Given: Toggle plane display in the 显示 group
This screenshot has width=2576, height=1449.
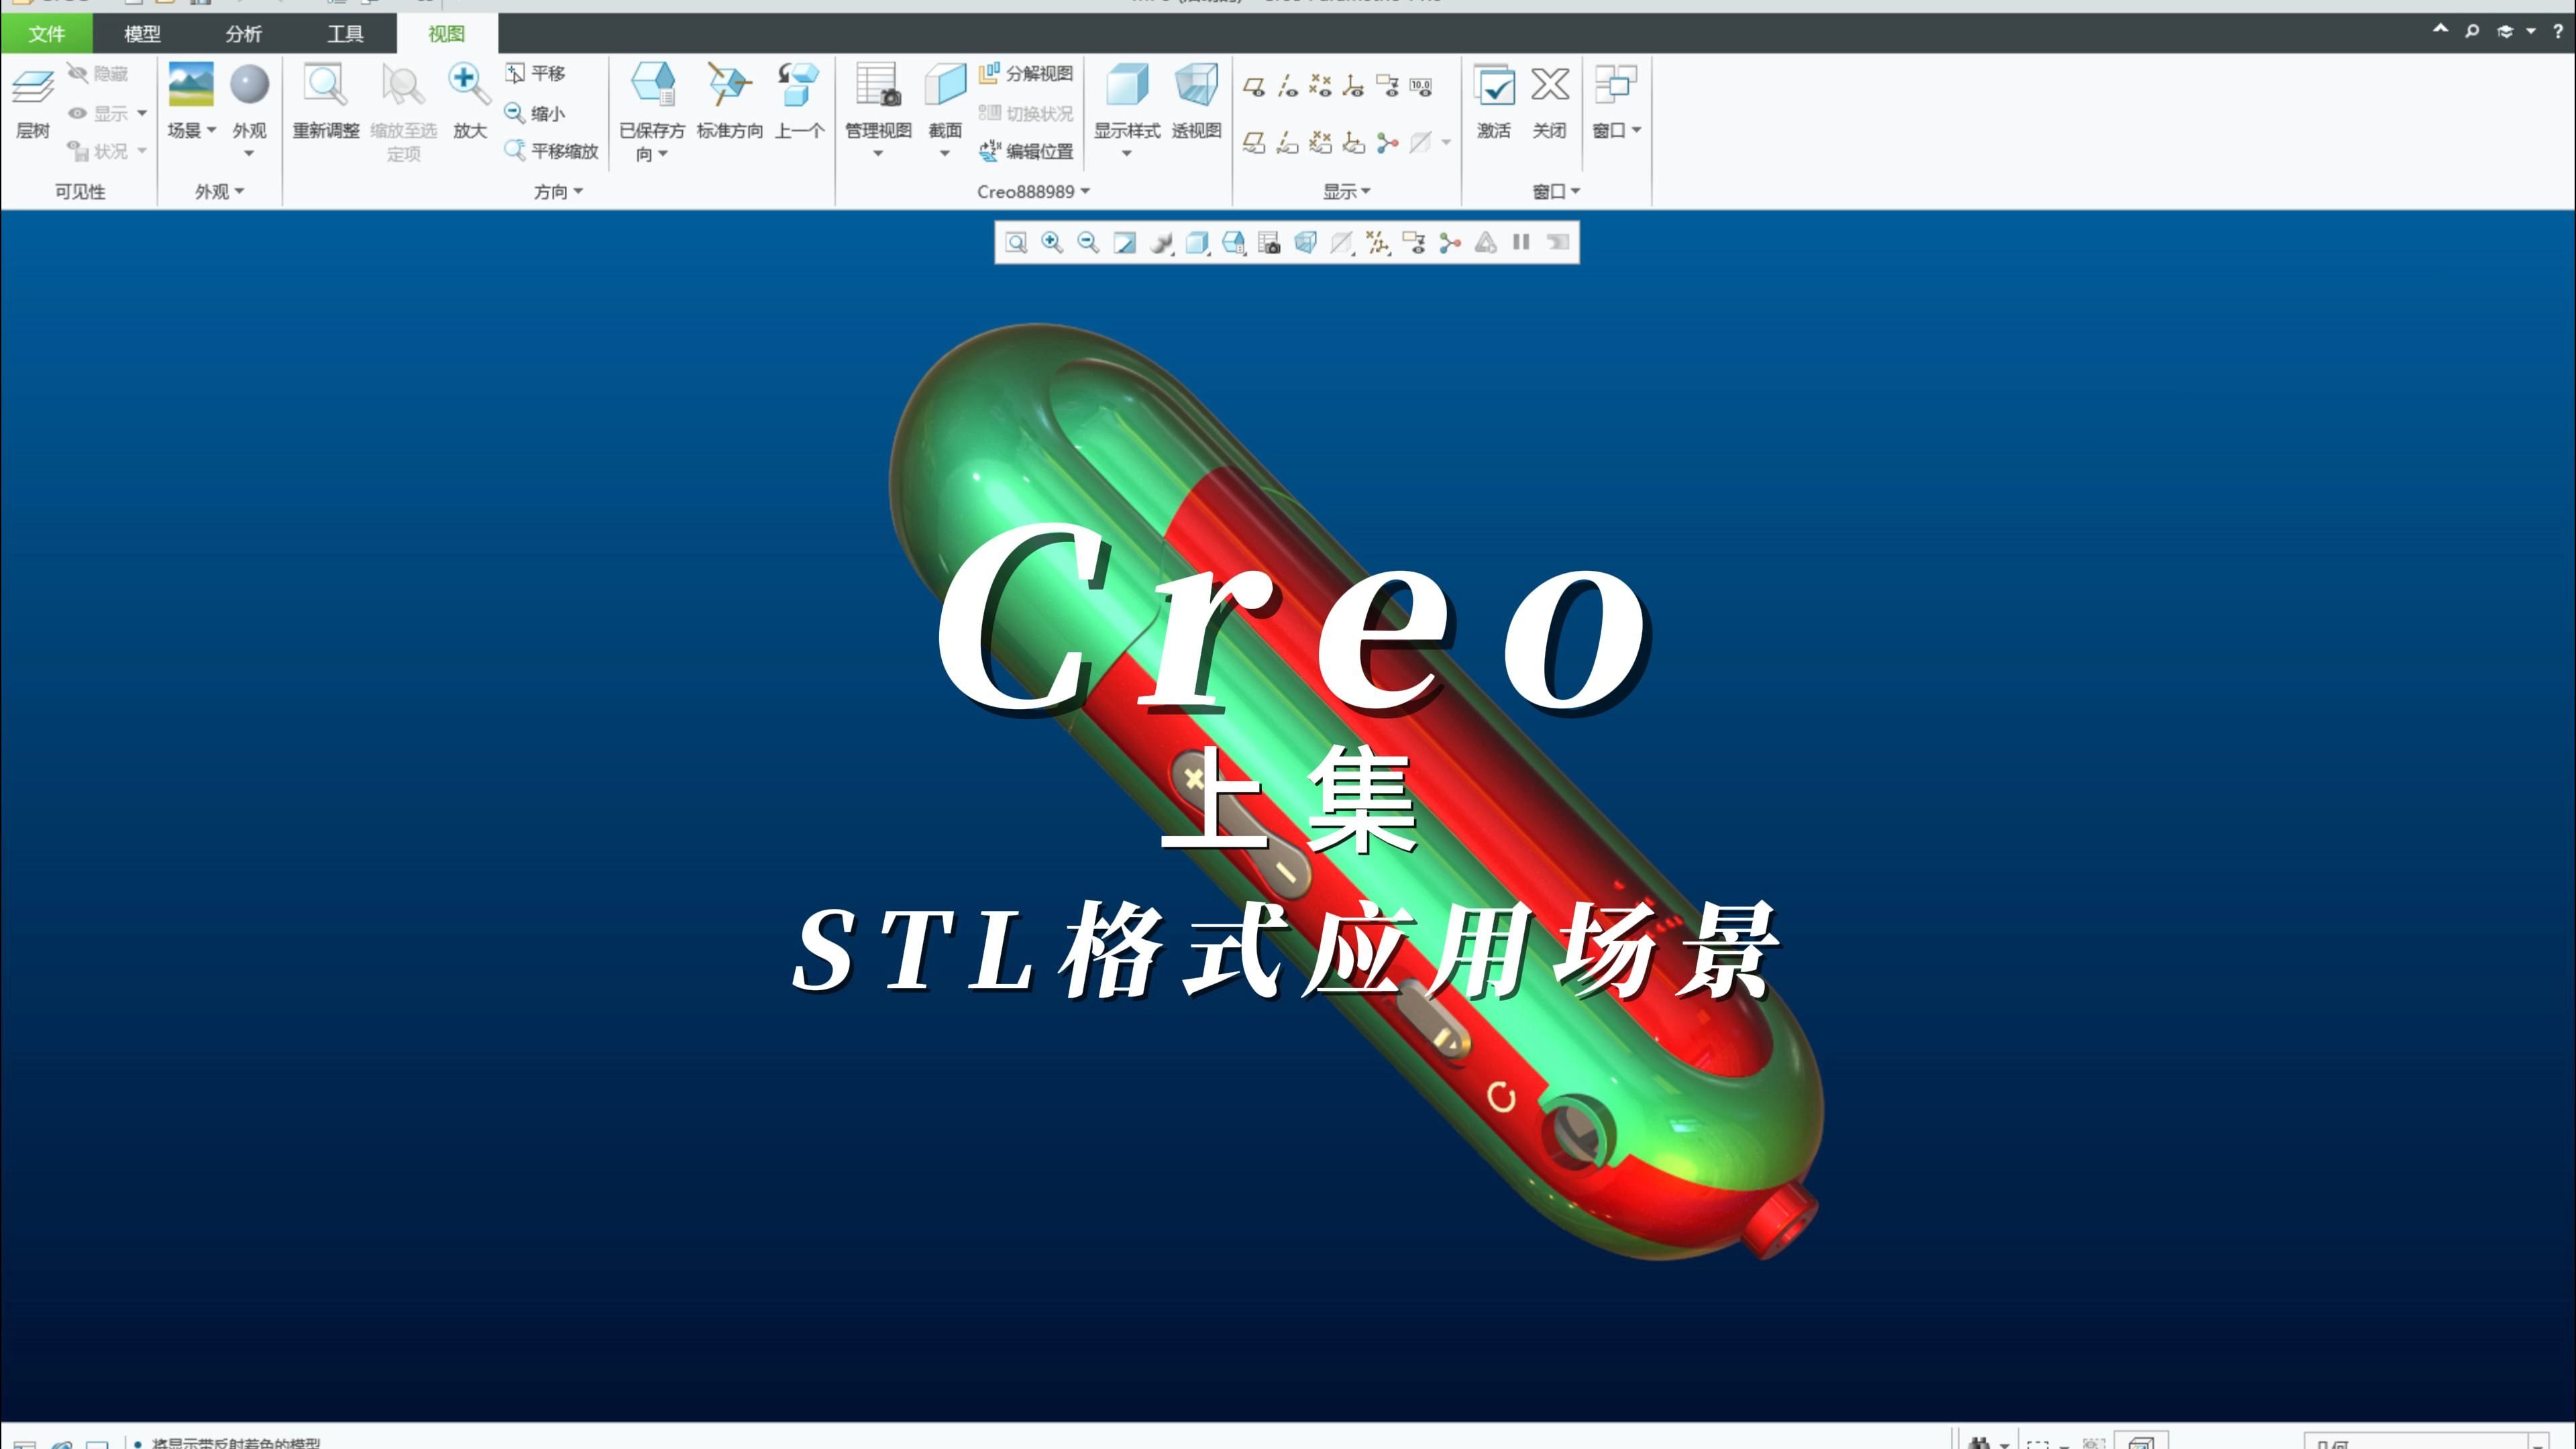Looking at the screenshot, I should point(1255,86).
